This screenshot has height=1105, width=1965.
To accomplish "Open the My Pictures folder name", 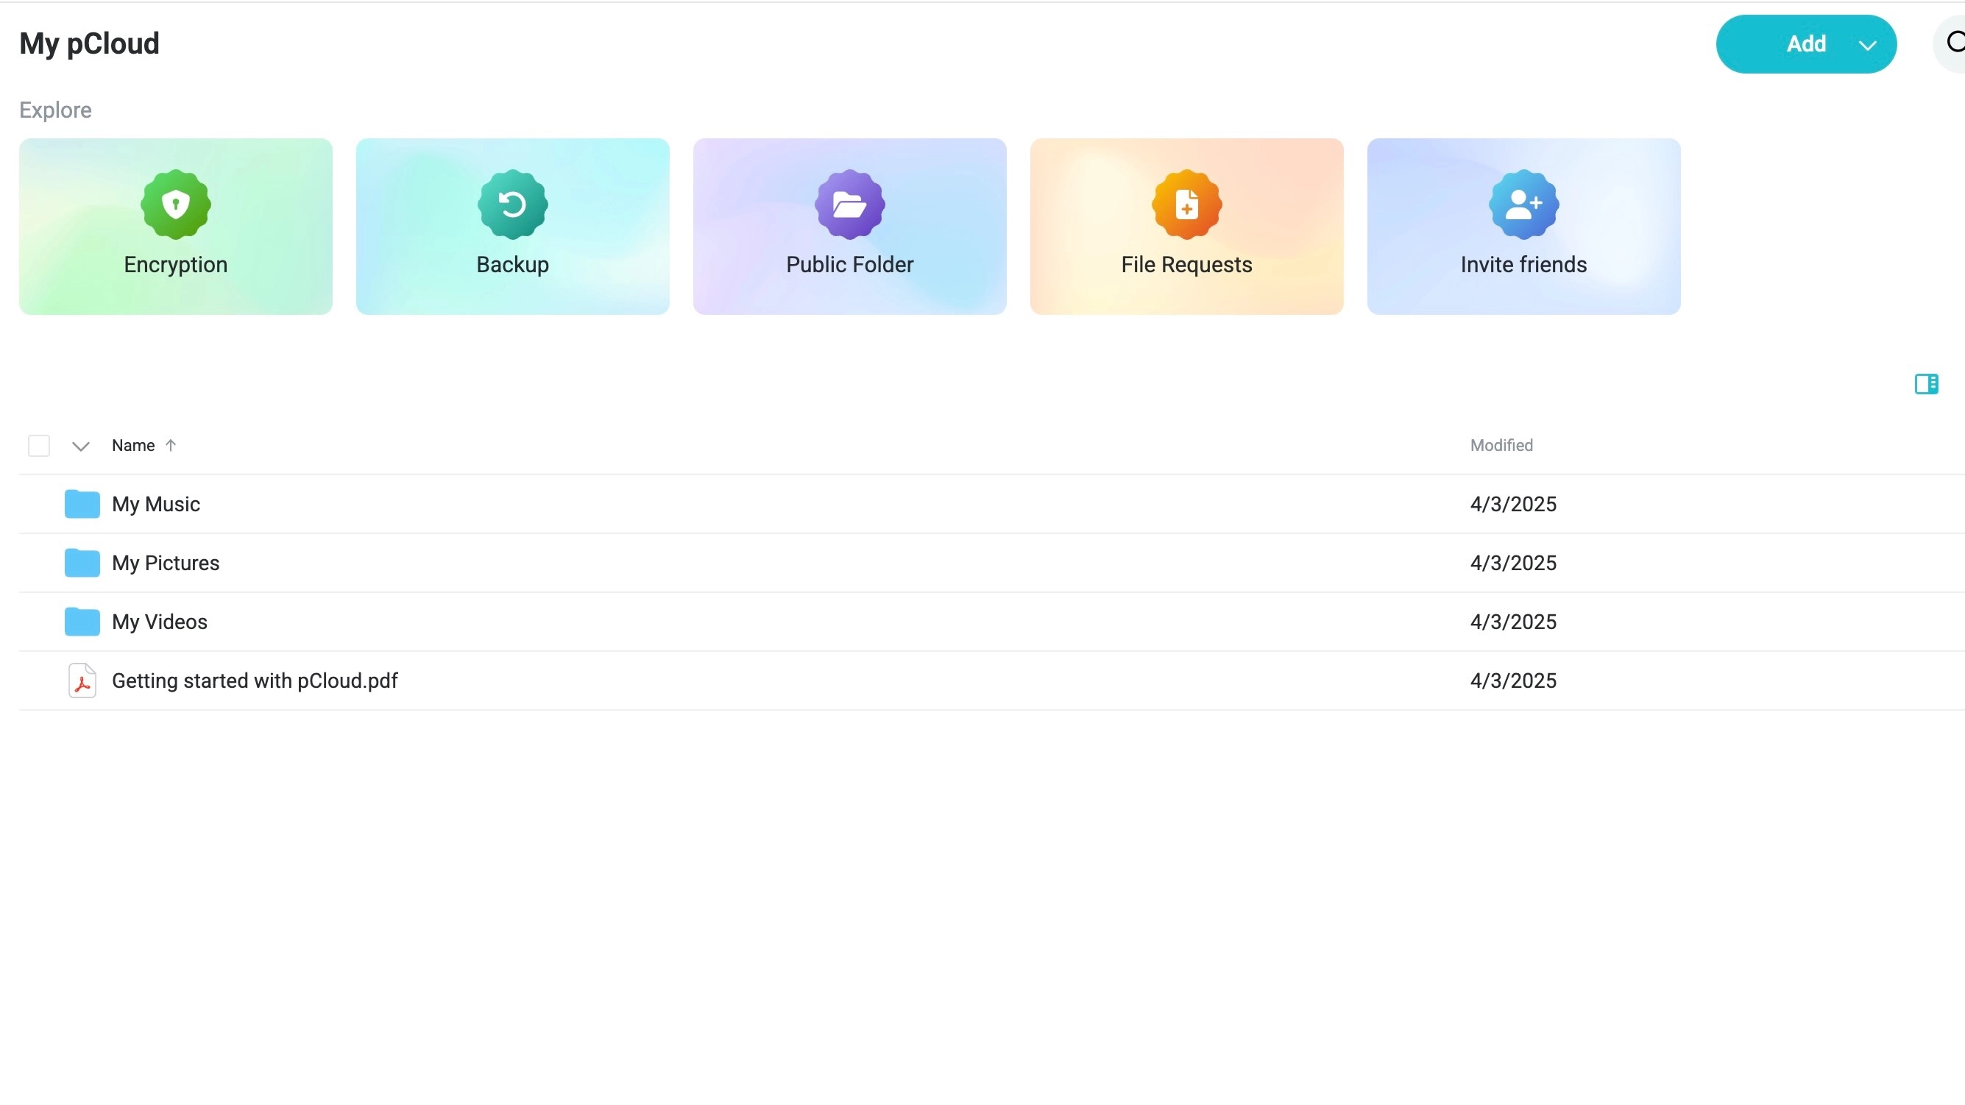I will click(x=166, y=563).
